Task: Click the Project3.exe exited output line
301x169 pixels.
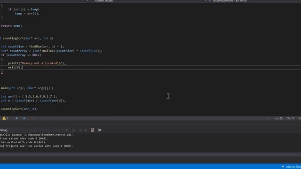Action: coord(37,146)
